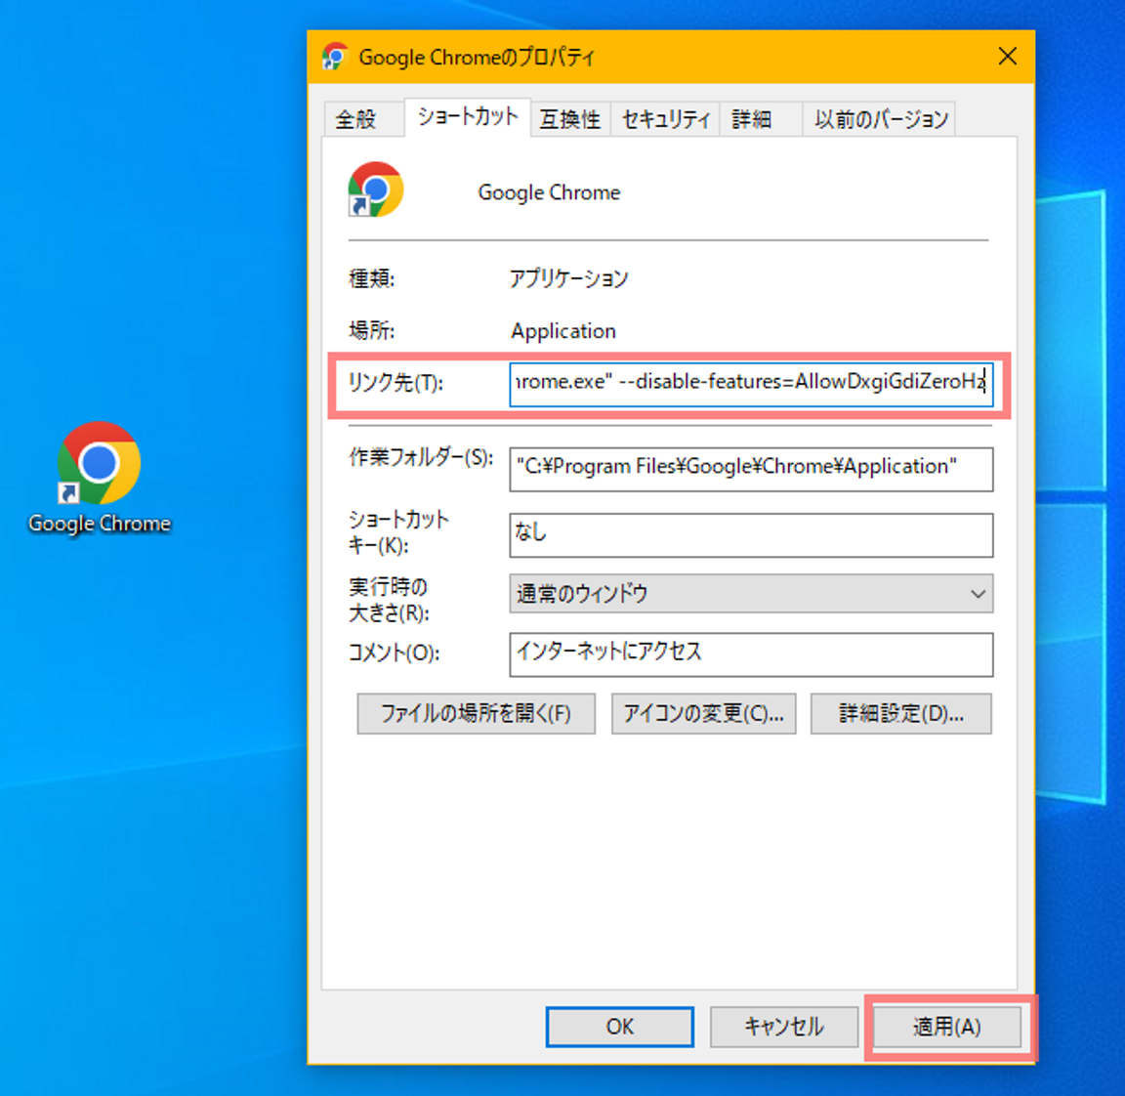Click the Google Chrome label under the desktop icon
The image size is (1125, 1096).
(x=100, y=524)
